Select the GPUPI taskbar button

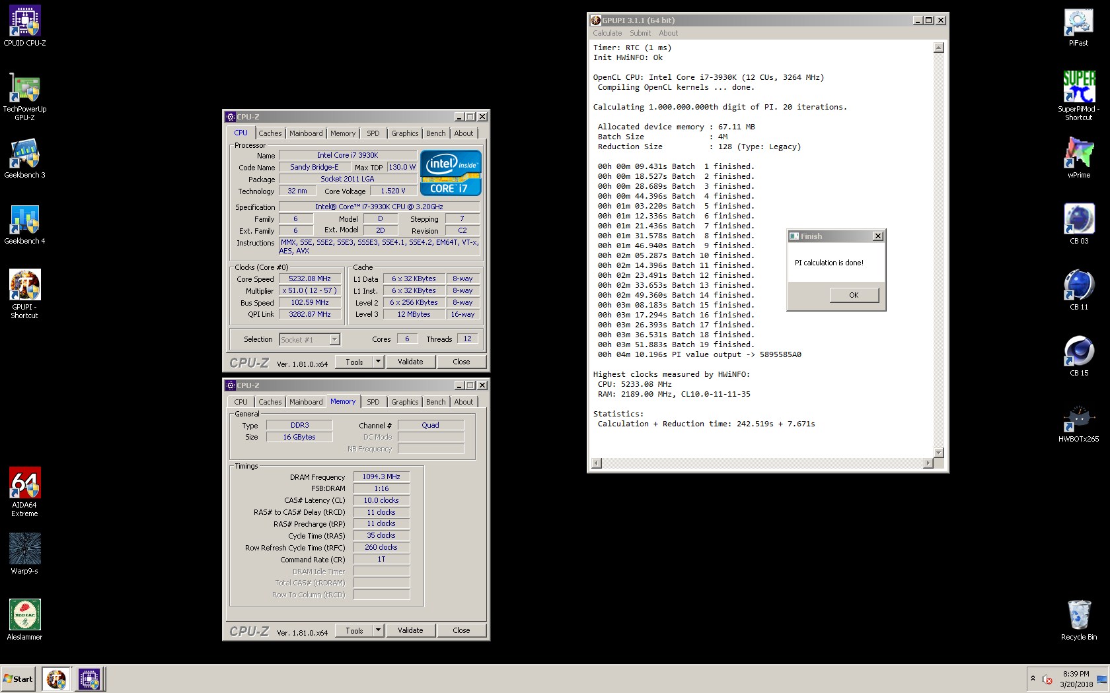click(x=56, y=679)
